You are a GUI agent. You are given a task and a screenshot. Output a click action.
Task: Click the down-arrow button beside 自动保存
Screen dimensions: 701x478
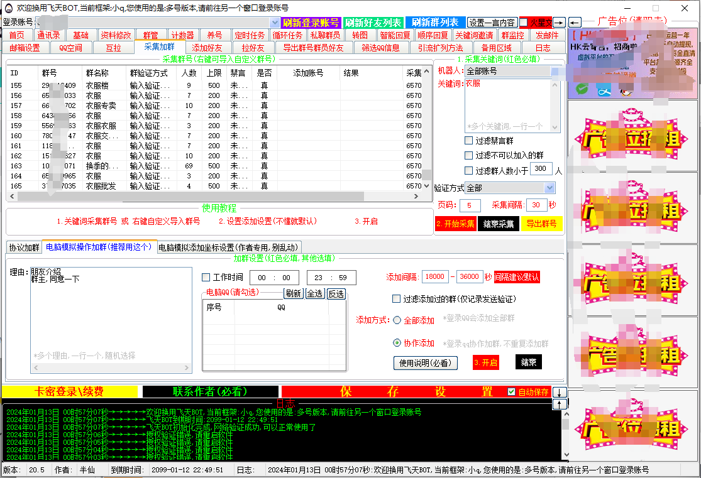560,392
